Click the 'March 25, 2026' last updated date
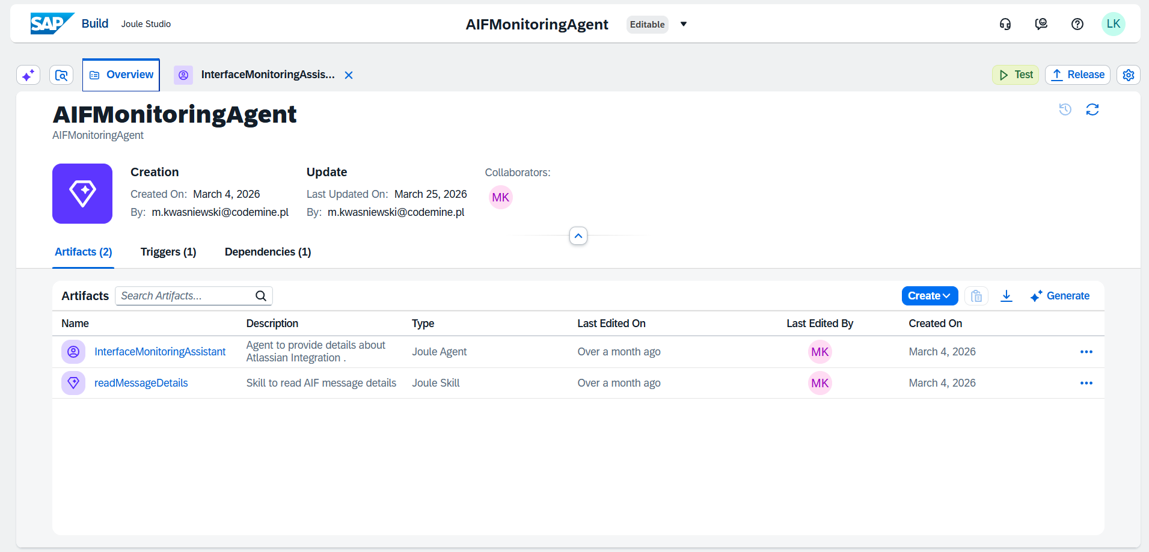Screen dimensions: 1149x552 pyautogui.click(x=430, y=194)
